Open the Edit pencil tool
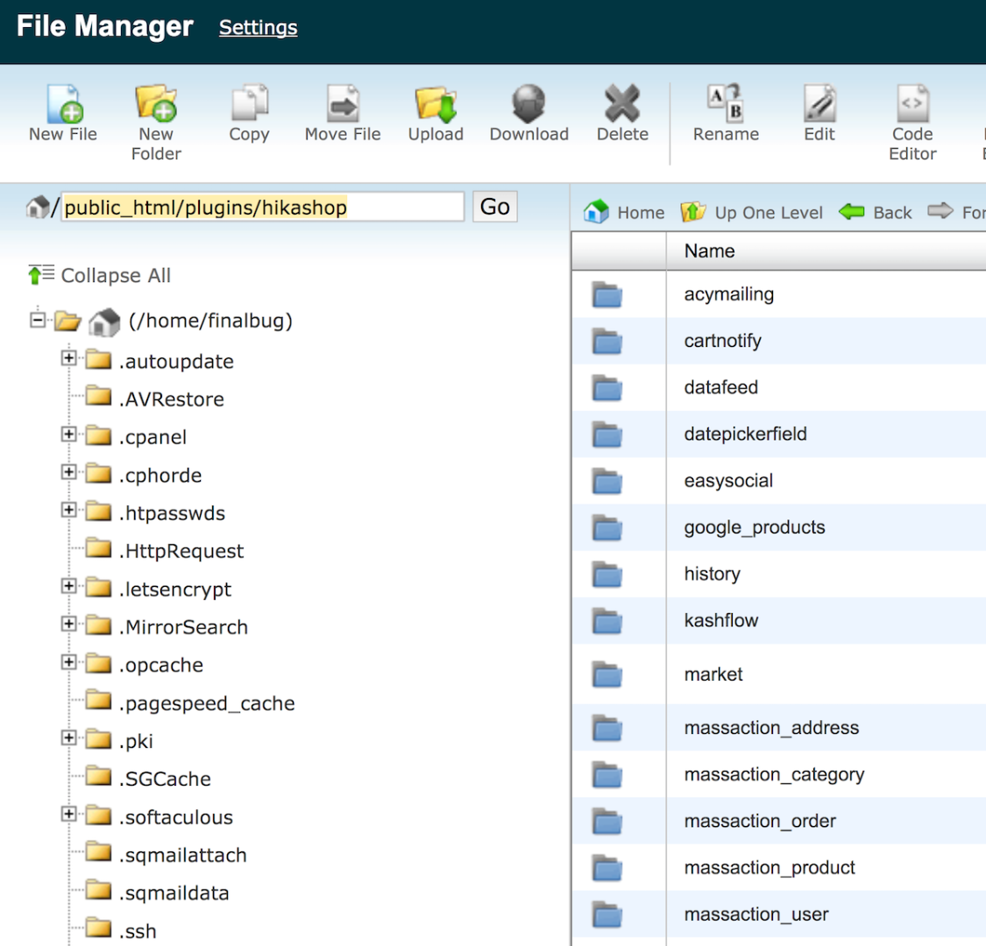The image size is (986, 946). click(819, 104)
